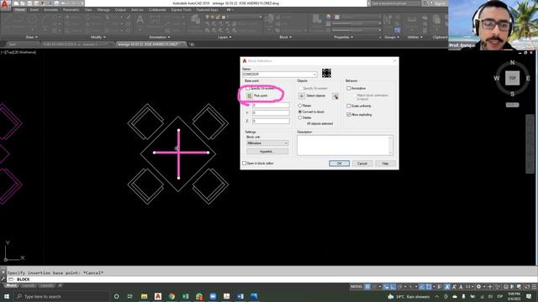Expand the Modify panel

[x=98, y=37]
